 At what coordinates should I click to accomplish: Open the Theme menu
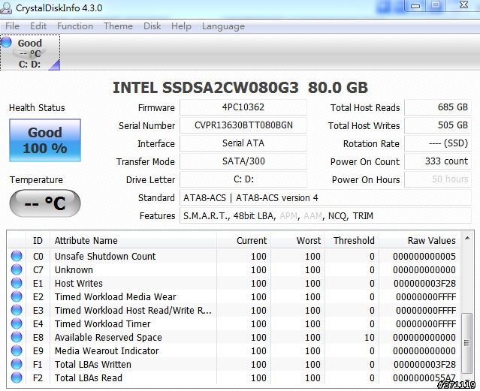[118, 26]
